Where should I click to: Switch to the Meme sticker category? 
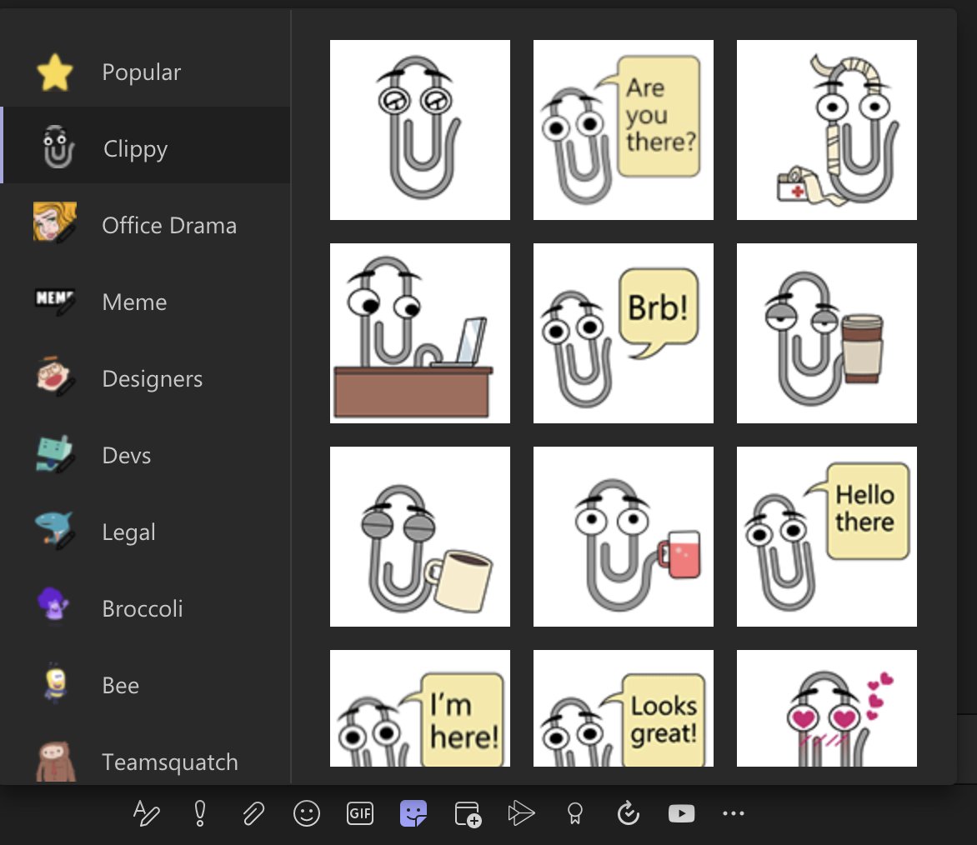145,302
